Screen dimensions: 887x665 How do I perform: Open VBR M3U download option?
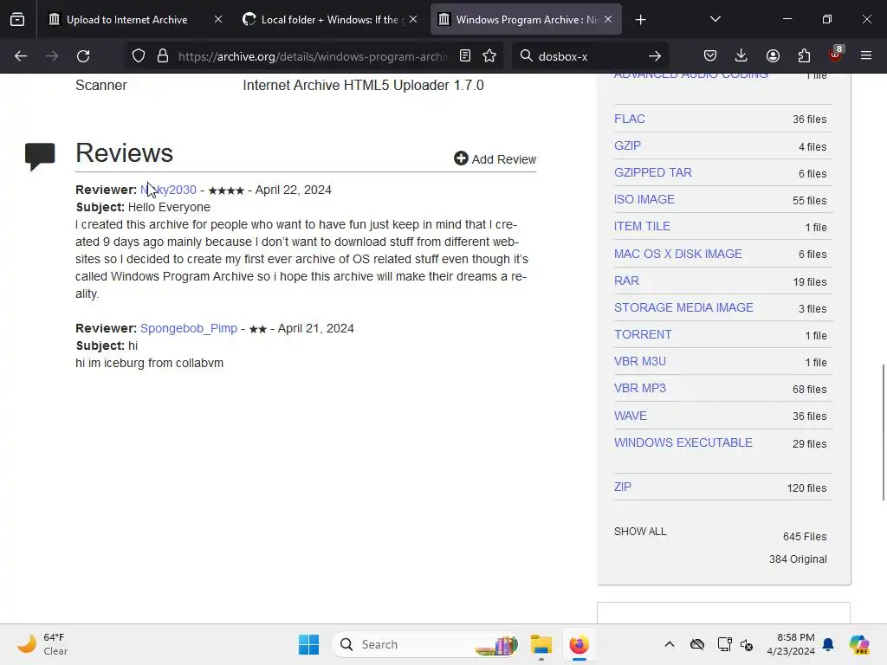640,361
